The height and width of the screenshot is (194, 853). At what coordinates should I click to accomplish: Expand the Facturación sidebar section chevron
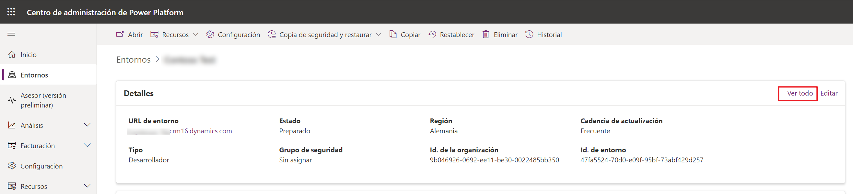pyautogui.click(x=87, y=146)
